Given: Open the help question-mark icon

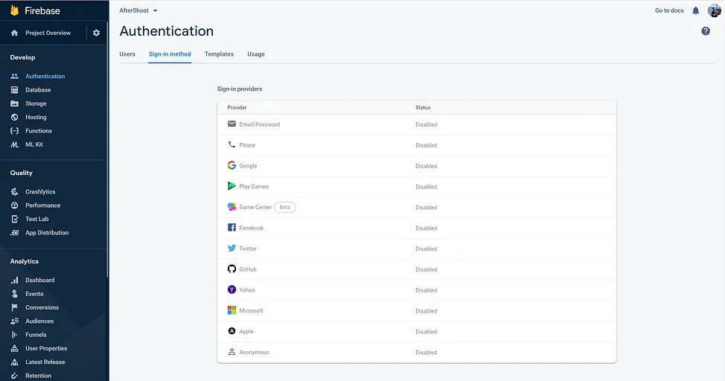Looking at the screenshot, I should coord(706,31).
